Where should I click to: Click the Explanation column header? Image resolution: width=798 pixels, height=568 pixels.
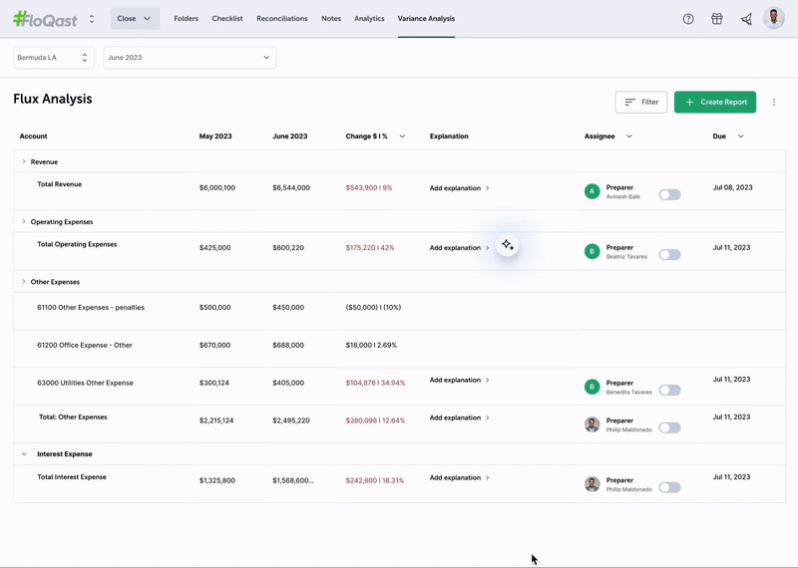(449, 137)
